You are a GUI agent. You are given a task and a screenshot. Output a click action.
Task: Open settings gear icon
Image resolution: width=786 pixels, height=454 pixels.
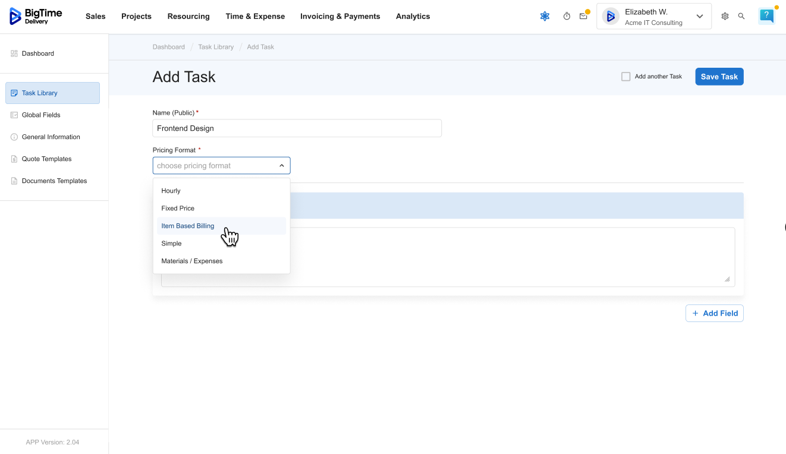click(725, 17)
